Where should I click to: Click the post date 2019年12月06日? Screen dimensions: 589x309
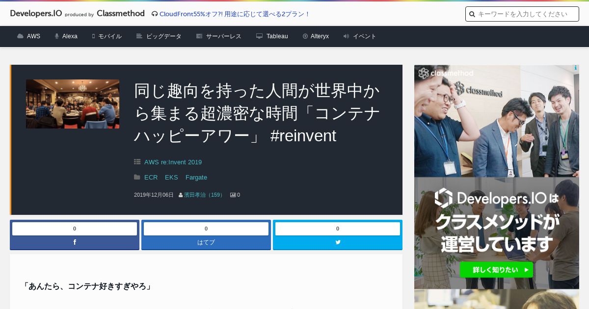[x=154, y=195]
